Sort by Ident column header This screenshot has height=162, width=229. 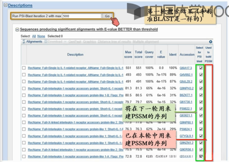[x=173, y=54]
